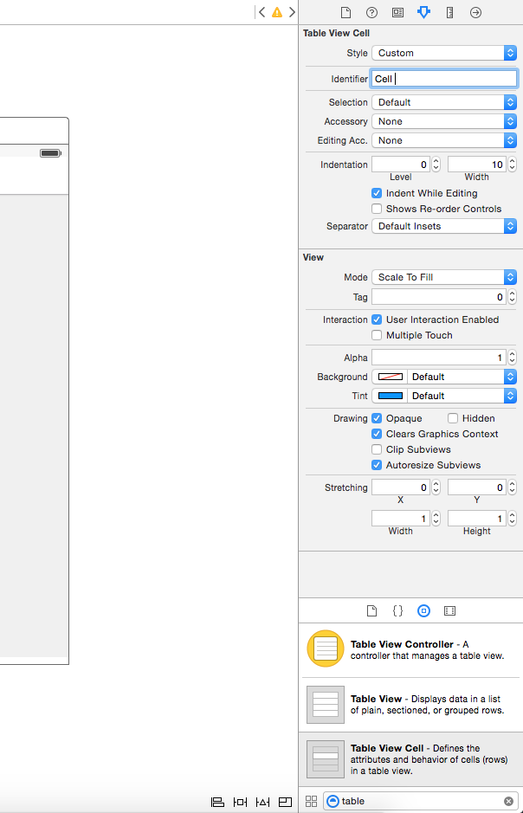523x813 pixels.
Task: Enable the Clip Subviews checkbox
Action: [377, 449]
